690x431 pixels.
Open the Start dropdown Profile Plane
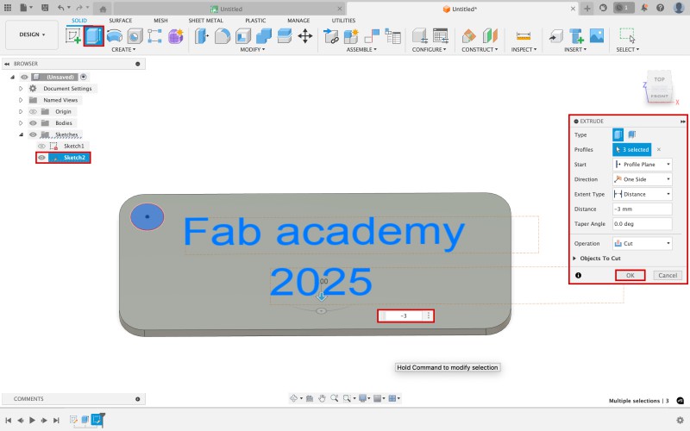(x=642, y=165)
